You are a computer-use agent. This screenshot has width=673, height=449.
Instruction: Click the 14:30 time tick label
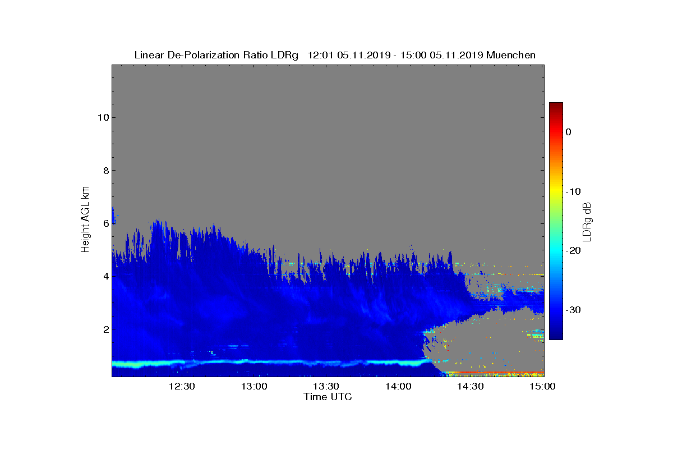pos(471,386)
